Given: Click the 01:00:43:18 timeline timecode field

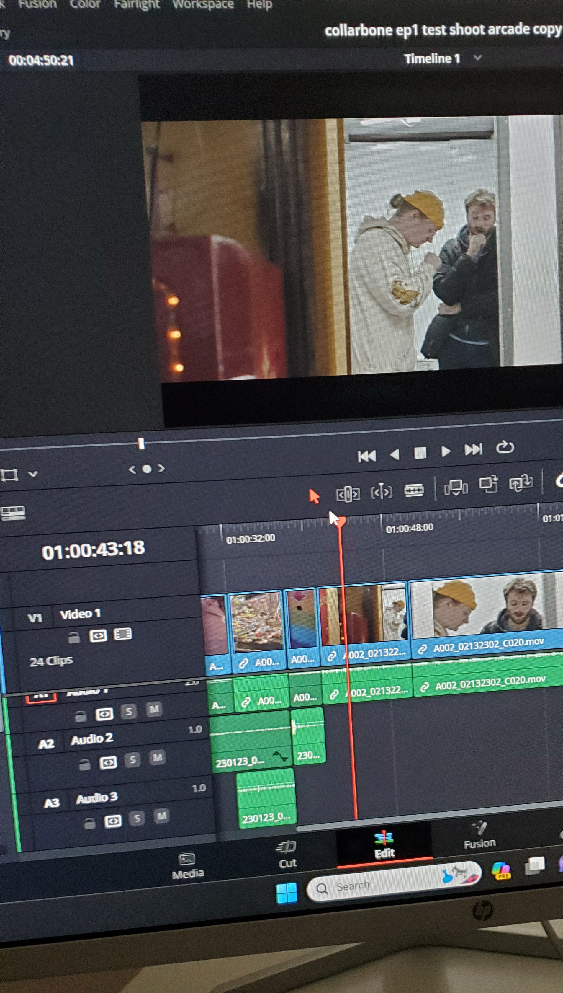Looking at the screenshot, I should coord(93,550).
